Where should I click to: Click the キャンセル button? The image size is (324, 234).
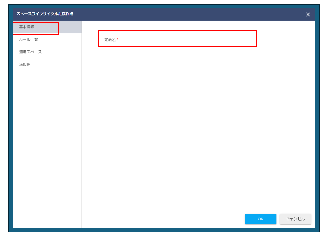tap(295, 219)
